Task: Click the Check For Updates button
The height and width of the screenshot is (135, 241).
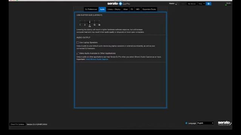Action: 17,124
